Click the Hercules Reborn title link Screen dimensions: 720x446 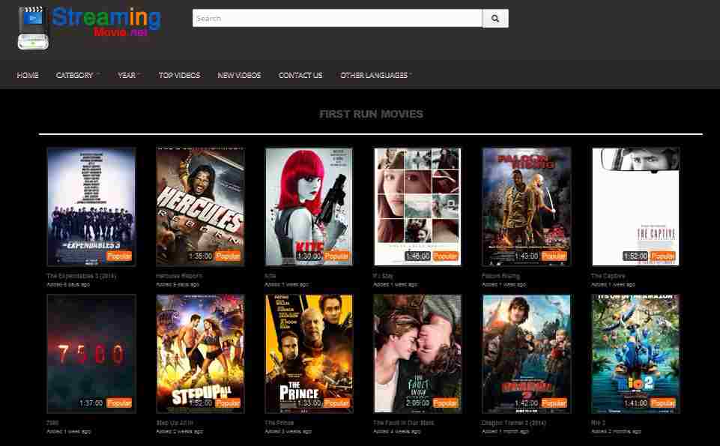tap(178, 276)
